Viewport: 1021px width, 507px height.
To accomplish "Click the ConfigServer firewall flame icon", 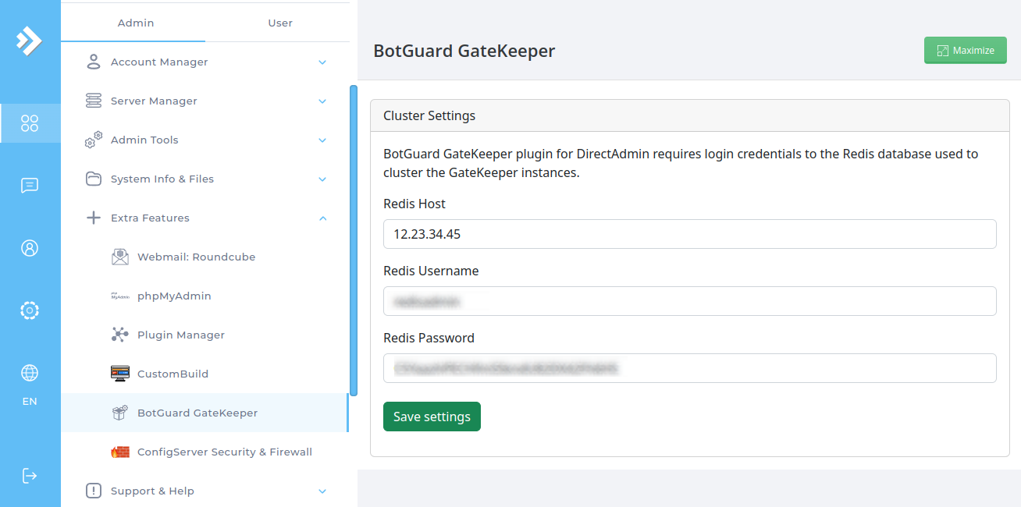I will (x=120, y=452).
